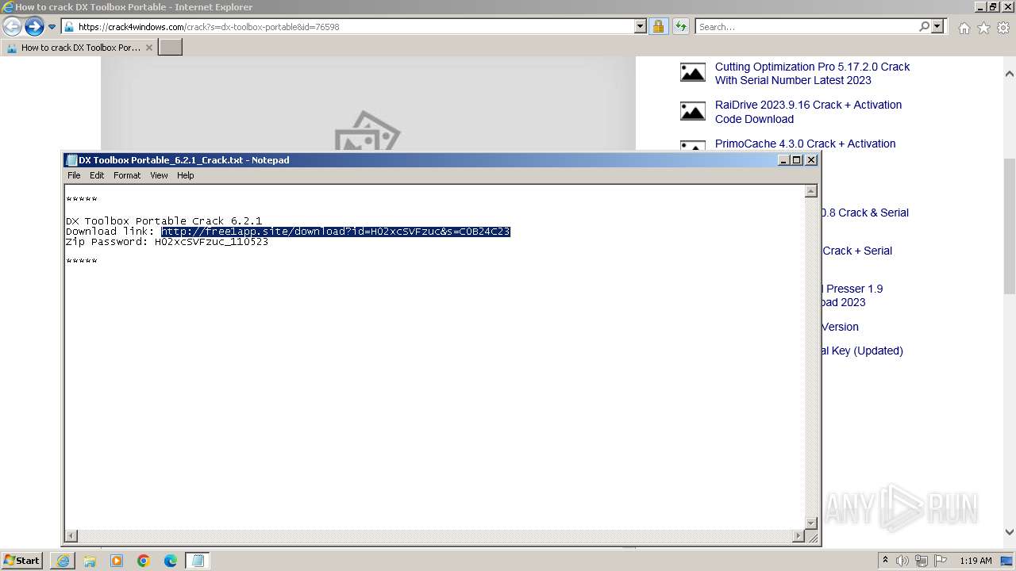Screen dimensions: 1016x571
Task: Show hidden system tray icons arrow
Action: click(x=885, y=561)
